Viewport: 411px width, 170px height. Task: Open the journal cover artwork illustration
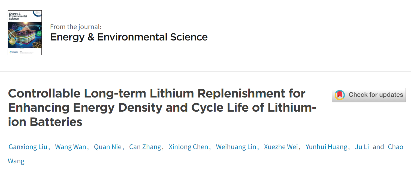(x=25, y=35)
